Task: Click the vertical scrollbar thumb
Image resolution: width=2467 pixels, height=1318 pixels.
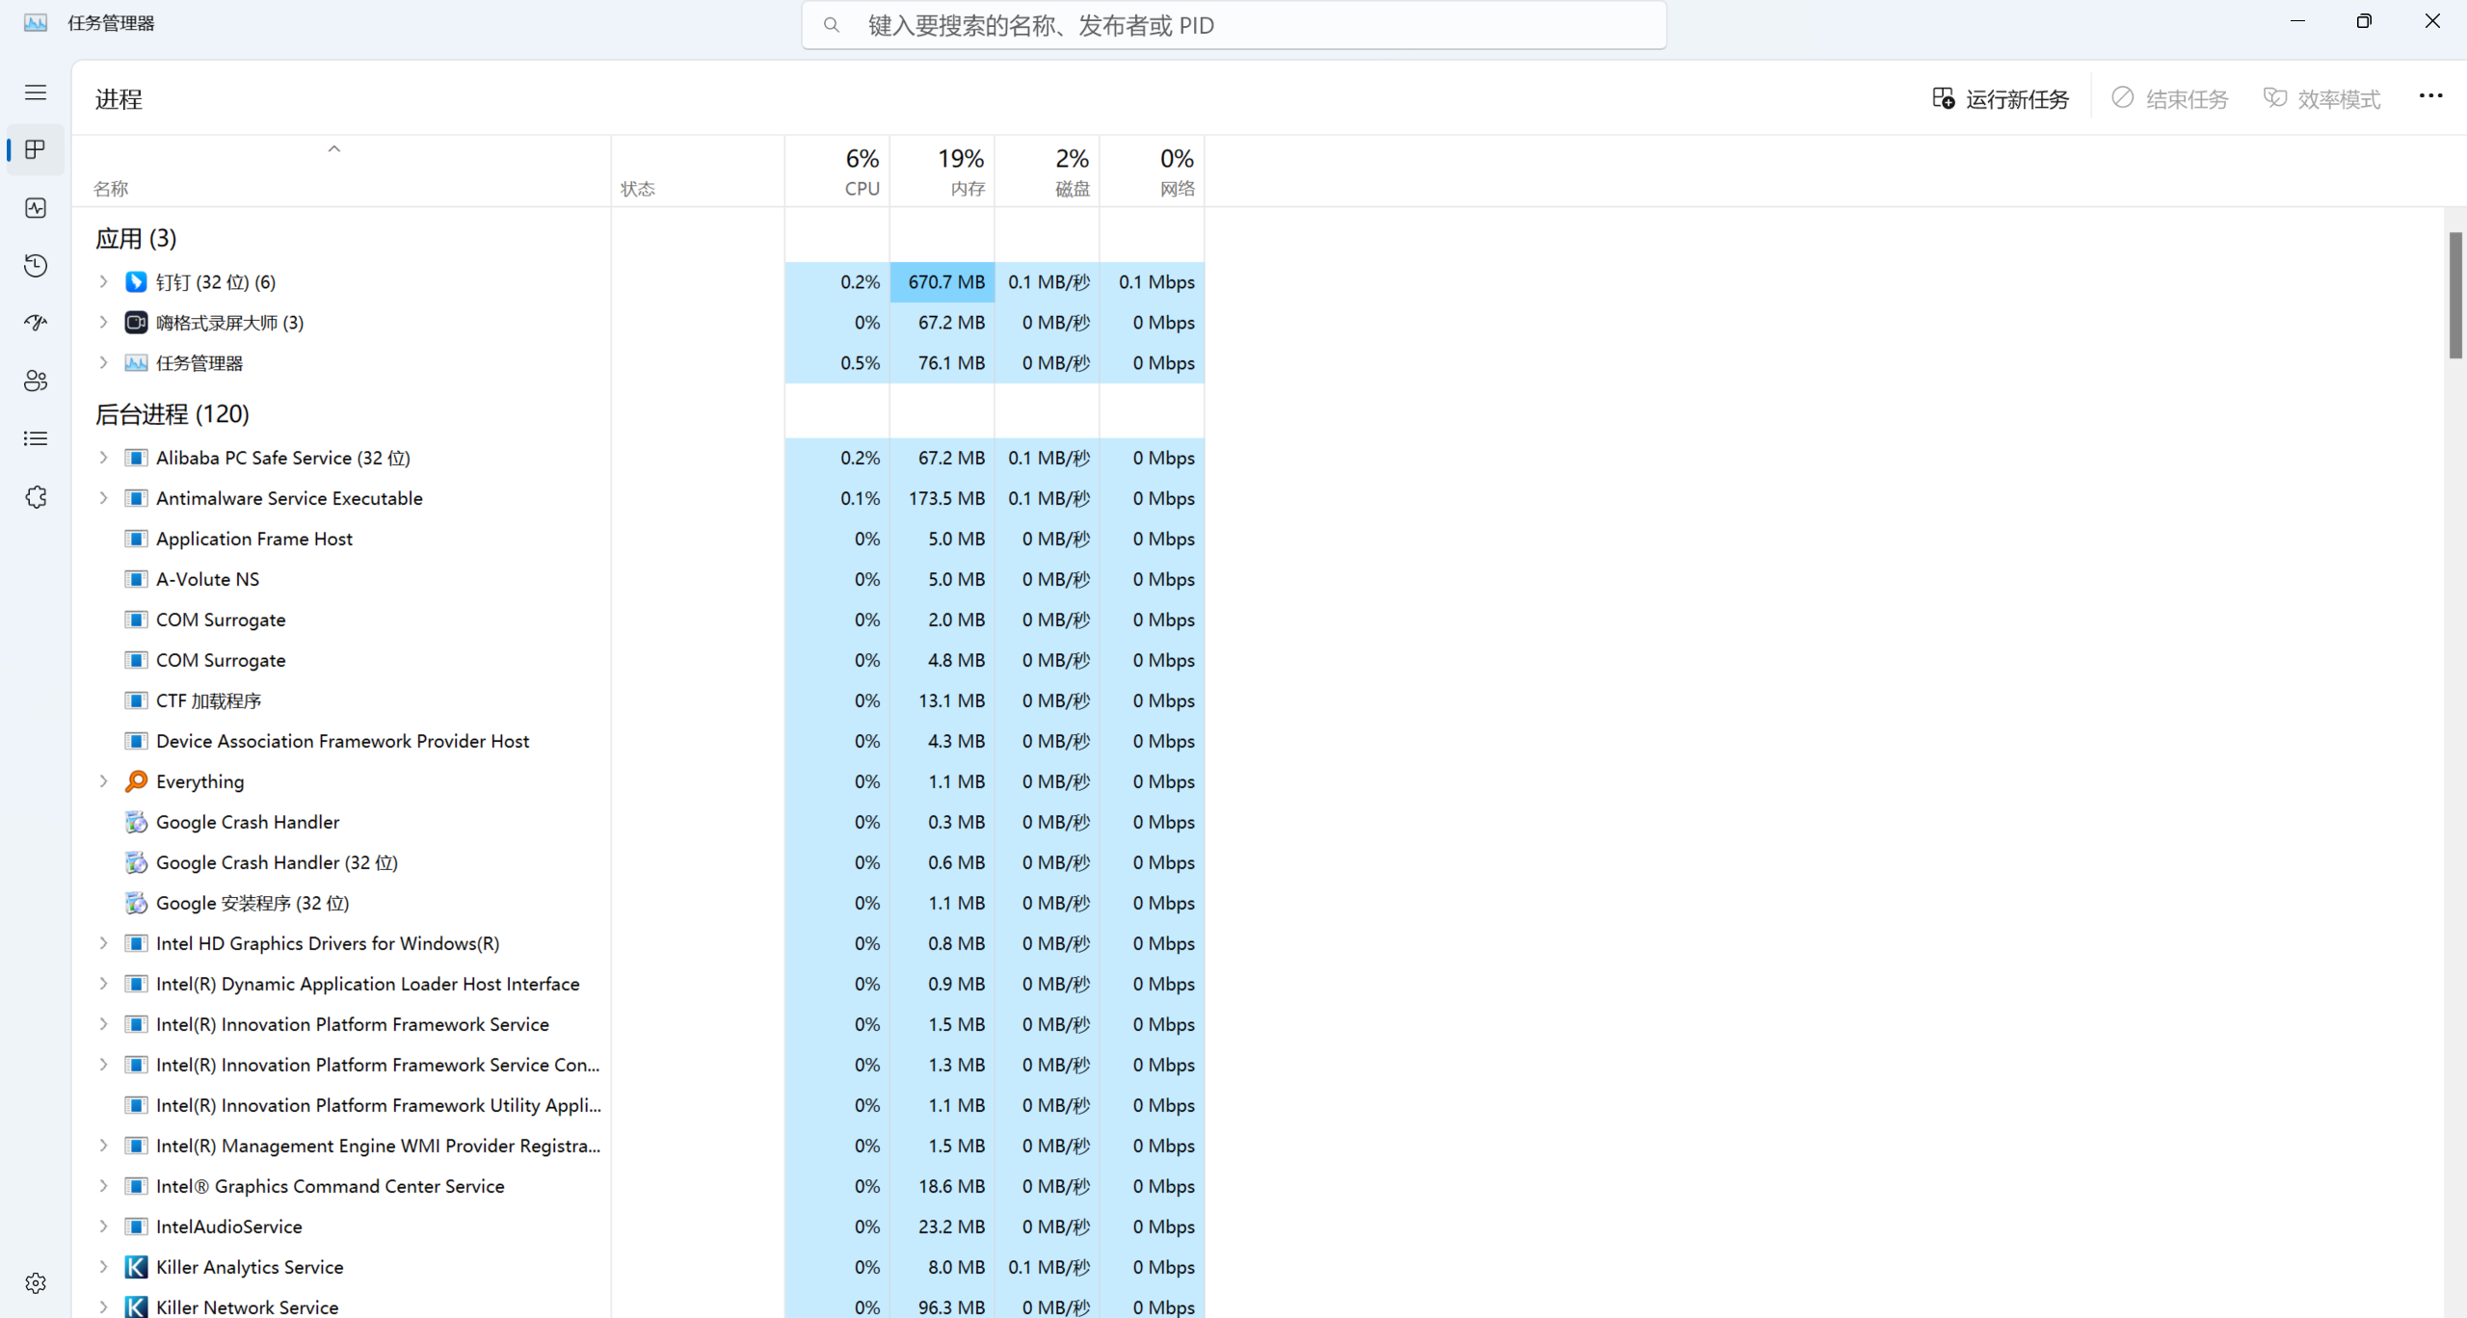Action: pos(2455,295)
